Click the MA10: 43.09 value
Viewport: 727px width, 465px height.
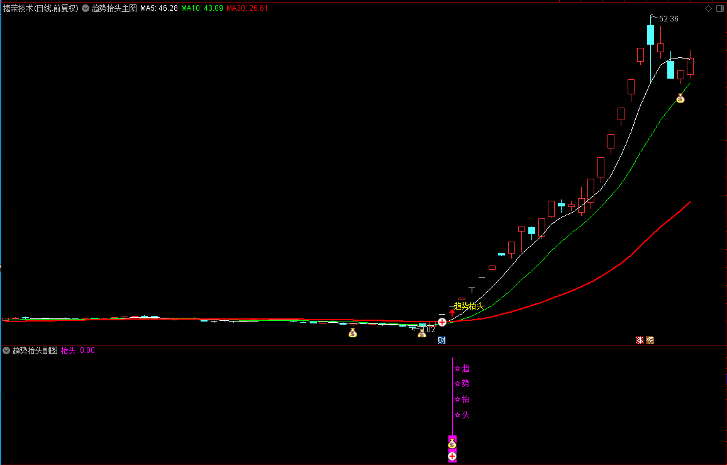pyautogui.click(x=202, y=8)
